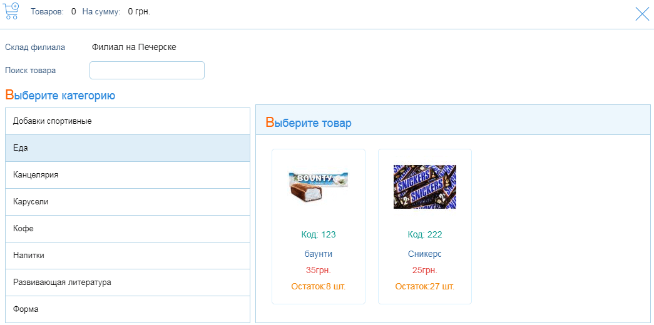Click the Сникерс product name
654x325 pixels.
point(425,254)
